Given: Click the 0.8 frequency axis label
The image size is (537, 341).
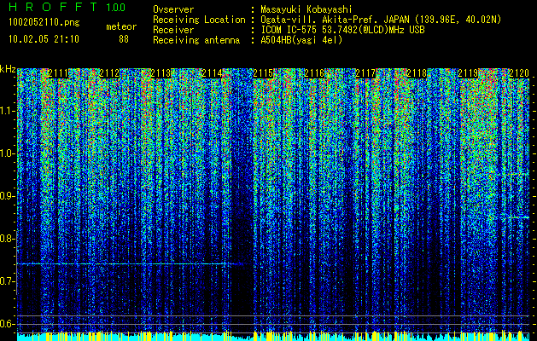Looking at the screenshot, I should coord(8,239).
